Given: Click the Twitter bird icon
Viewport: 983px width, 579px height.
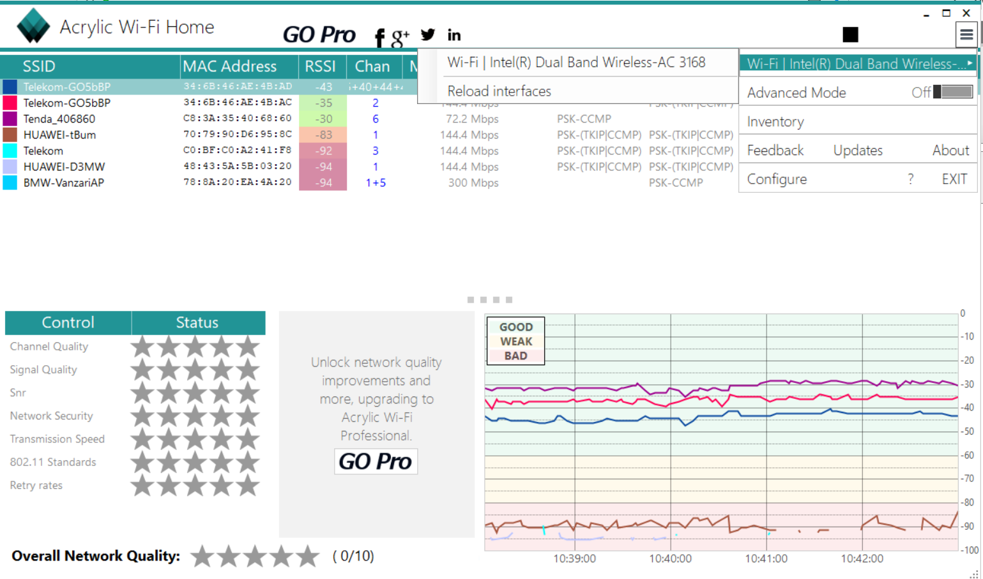Looking at the screenshot, I should (428, 34).
